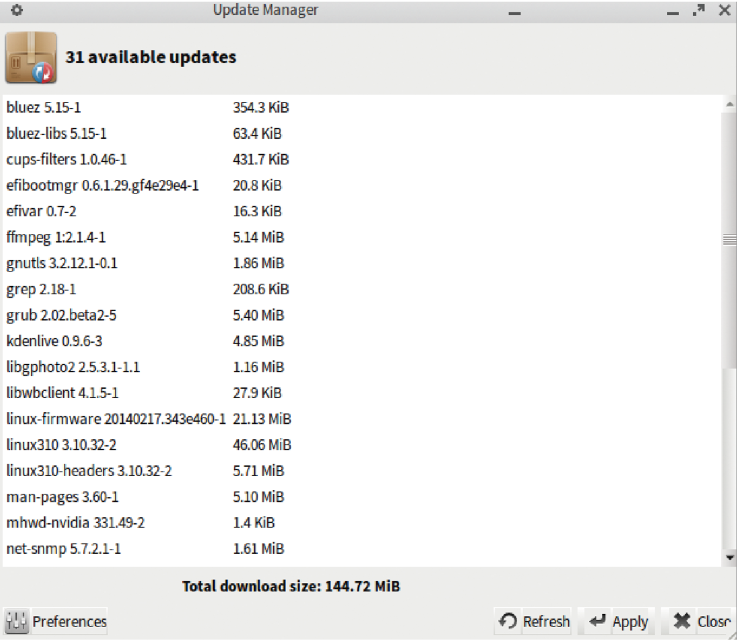Screen dimensions: 738x643
Task: Select the bluez 5.15-1 package row
Action: pyautogui.click(x=362, y=107)
